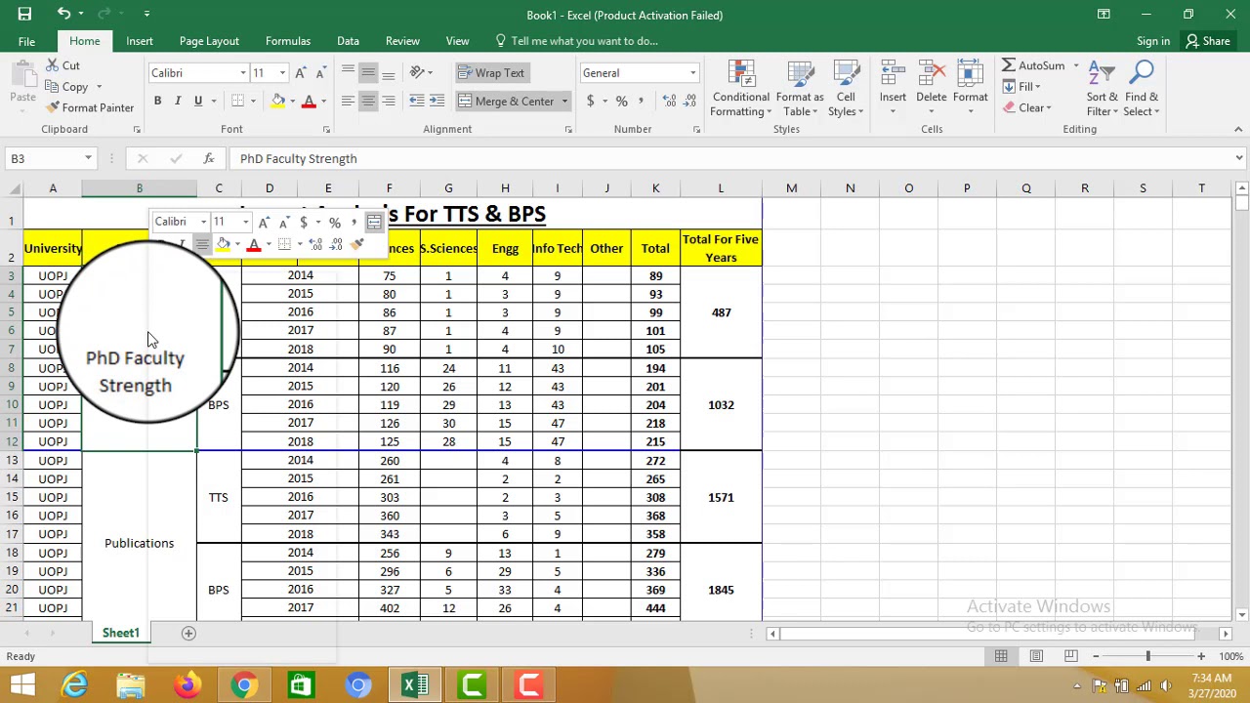Click the Orientation text-angle icon
This screenshot has height=703, width=1250.
tap(418, 73)
